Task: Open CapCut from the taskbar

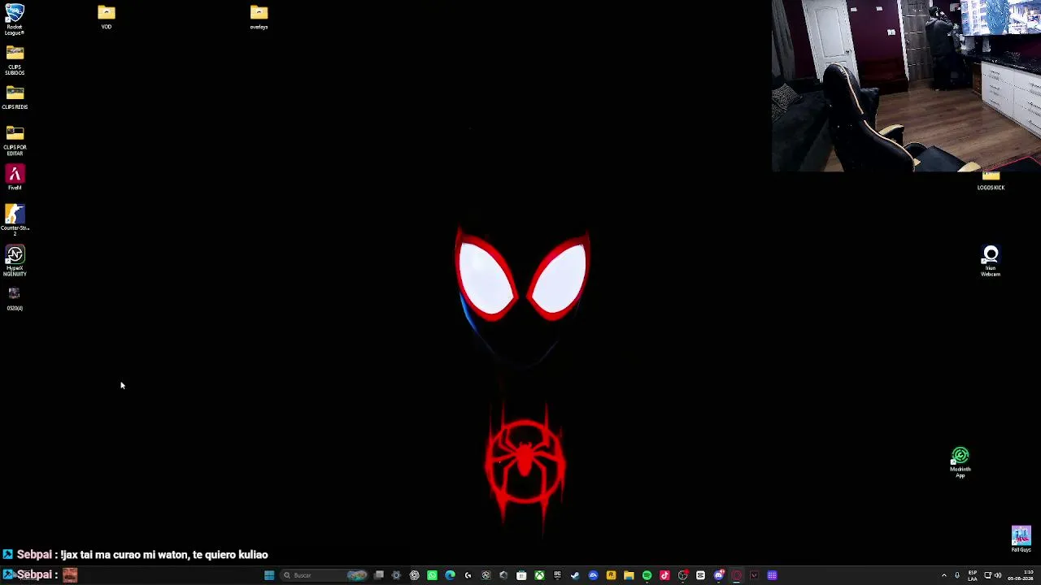Action: point(701,575)
